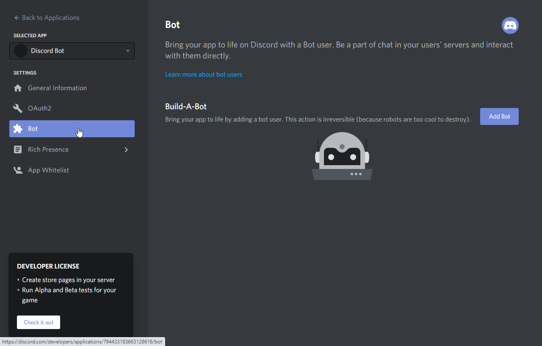Click the Discord Bot app avatar circle
This screenshot has height=346, width=542.
pyautogui.click(x=21, y=51)
